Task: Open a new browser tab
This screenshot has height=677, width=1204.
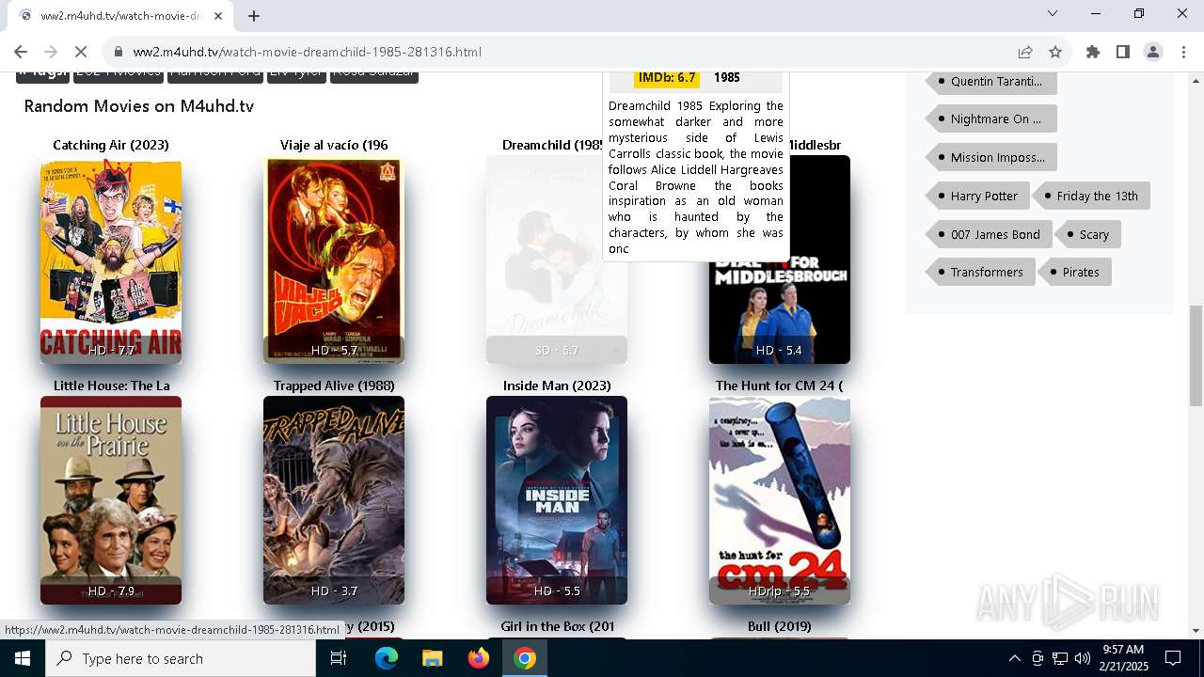Action: (254, 15)
